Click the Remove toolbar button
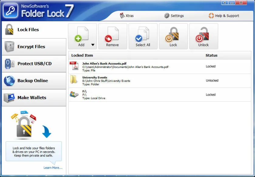Image resolution: width=255 pixels, height=177 pixels. (113, 36)
